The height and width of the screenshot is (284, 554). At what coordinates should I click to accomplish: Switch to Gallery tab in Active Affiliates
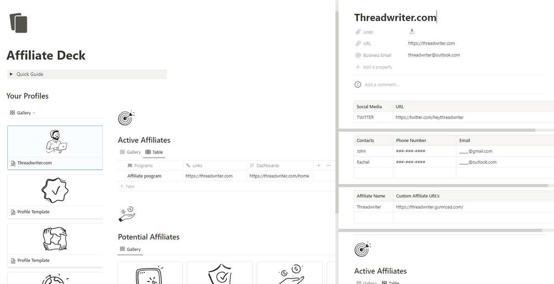131,152
